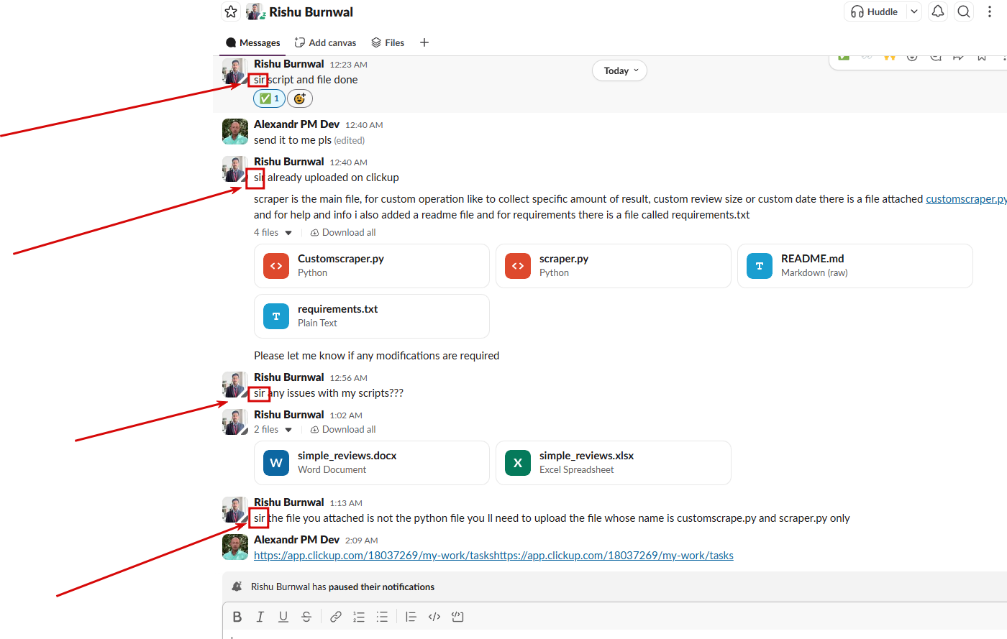The image size is (1007, 639).
Task: Forward message using hover toolbar arrow
Action: pyautogui.click(x=958, y=57)
